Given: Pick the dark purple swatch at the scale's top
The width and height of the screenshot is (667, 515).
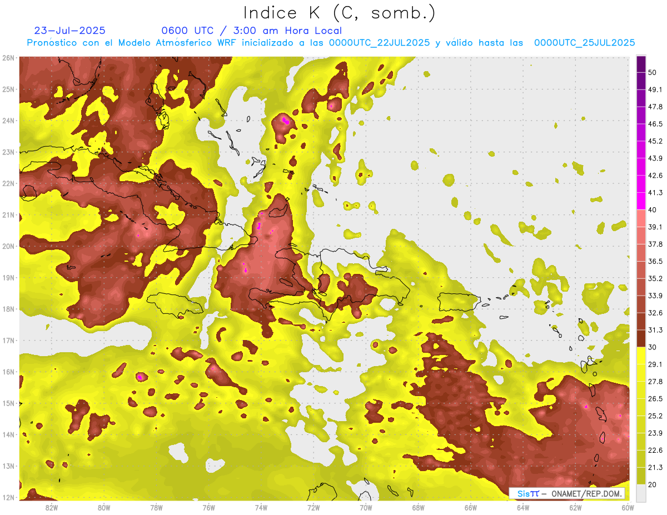Looking at the screenshot, I should [x=641, y=64].
